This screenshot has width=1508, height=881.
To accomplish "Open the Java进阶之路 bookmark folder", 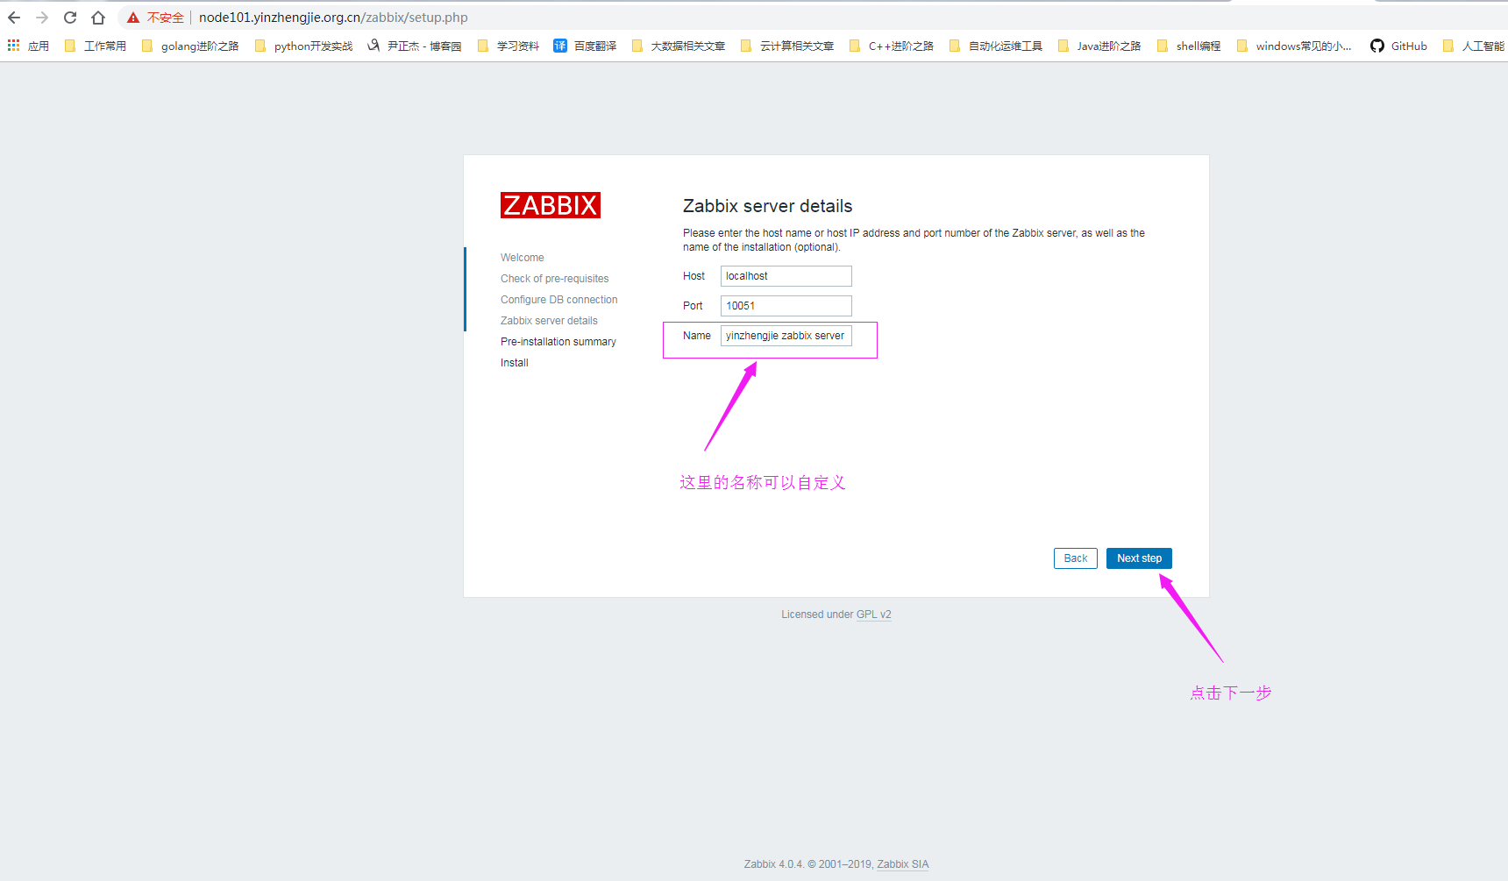I will click(1099, 46).
